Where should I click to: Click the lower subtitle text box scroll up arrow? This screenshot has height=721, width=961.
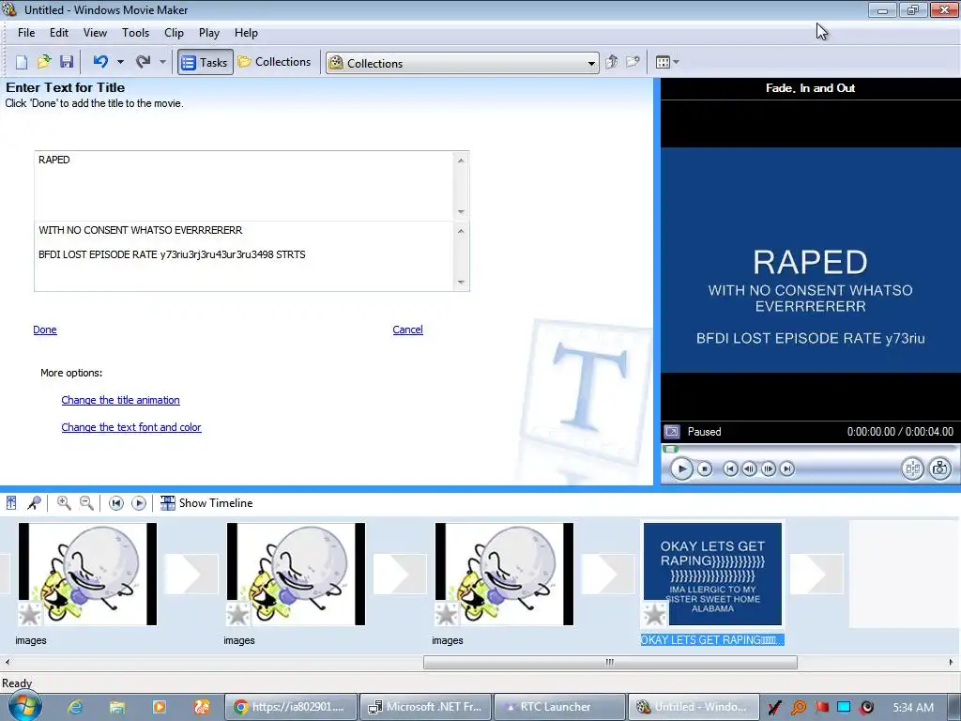[x=461, y=231]
